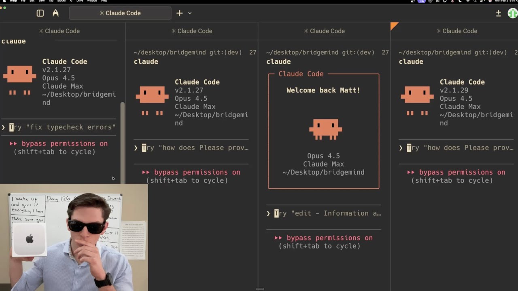This screenshot has width=518, height=291.
Task: Click the Claude mascot inside the Welcome box
Action: point(326,129)
